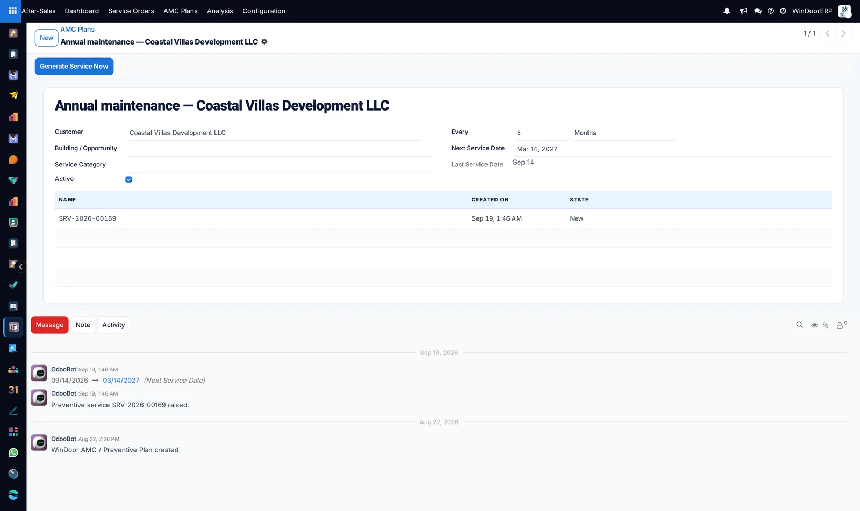Search chatter messages with magnifier icon
The width and height of the screenshot is (860, 511).
(799, 325)
